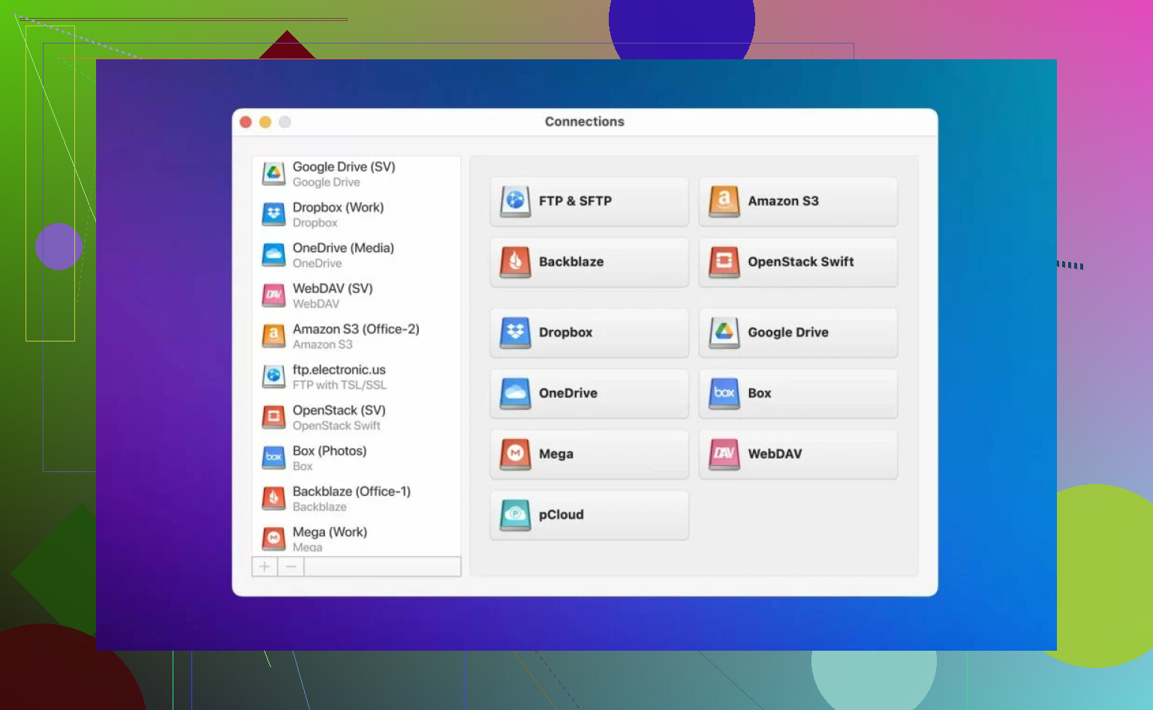Select the "OpenStack (SV)" connection name
Screen dimensions: 1153x710
coord(339,410)
